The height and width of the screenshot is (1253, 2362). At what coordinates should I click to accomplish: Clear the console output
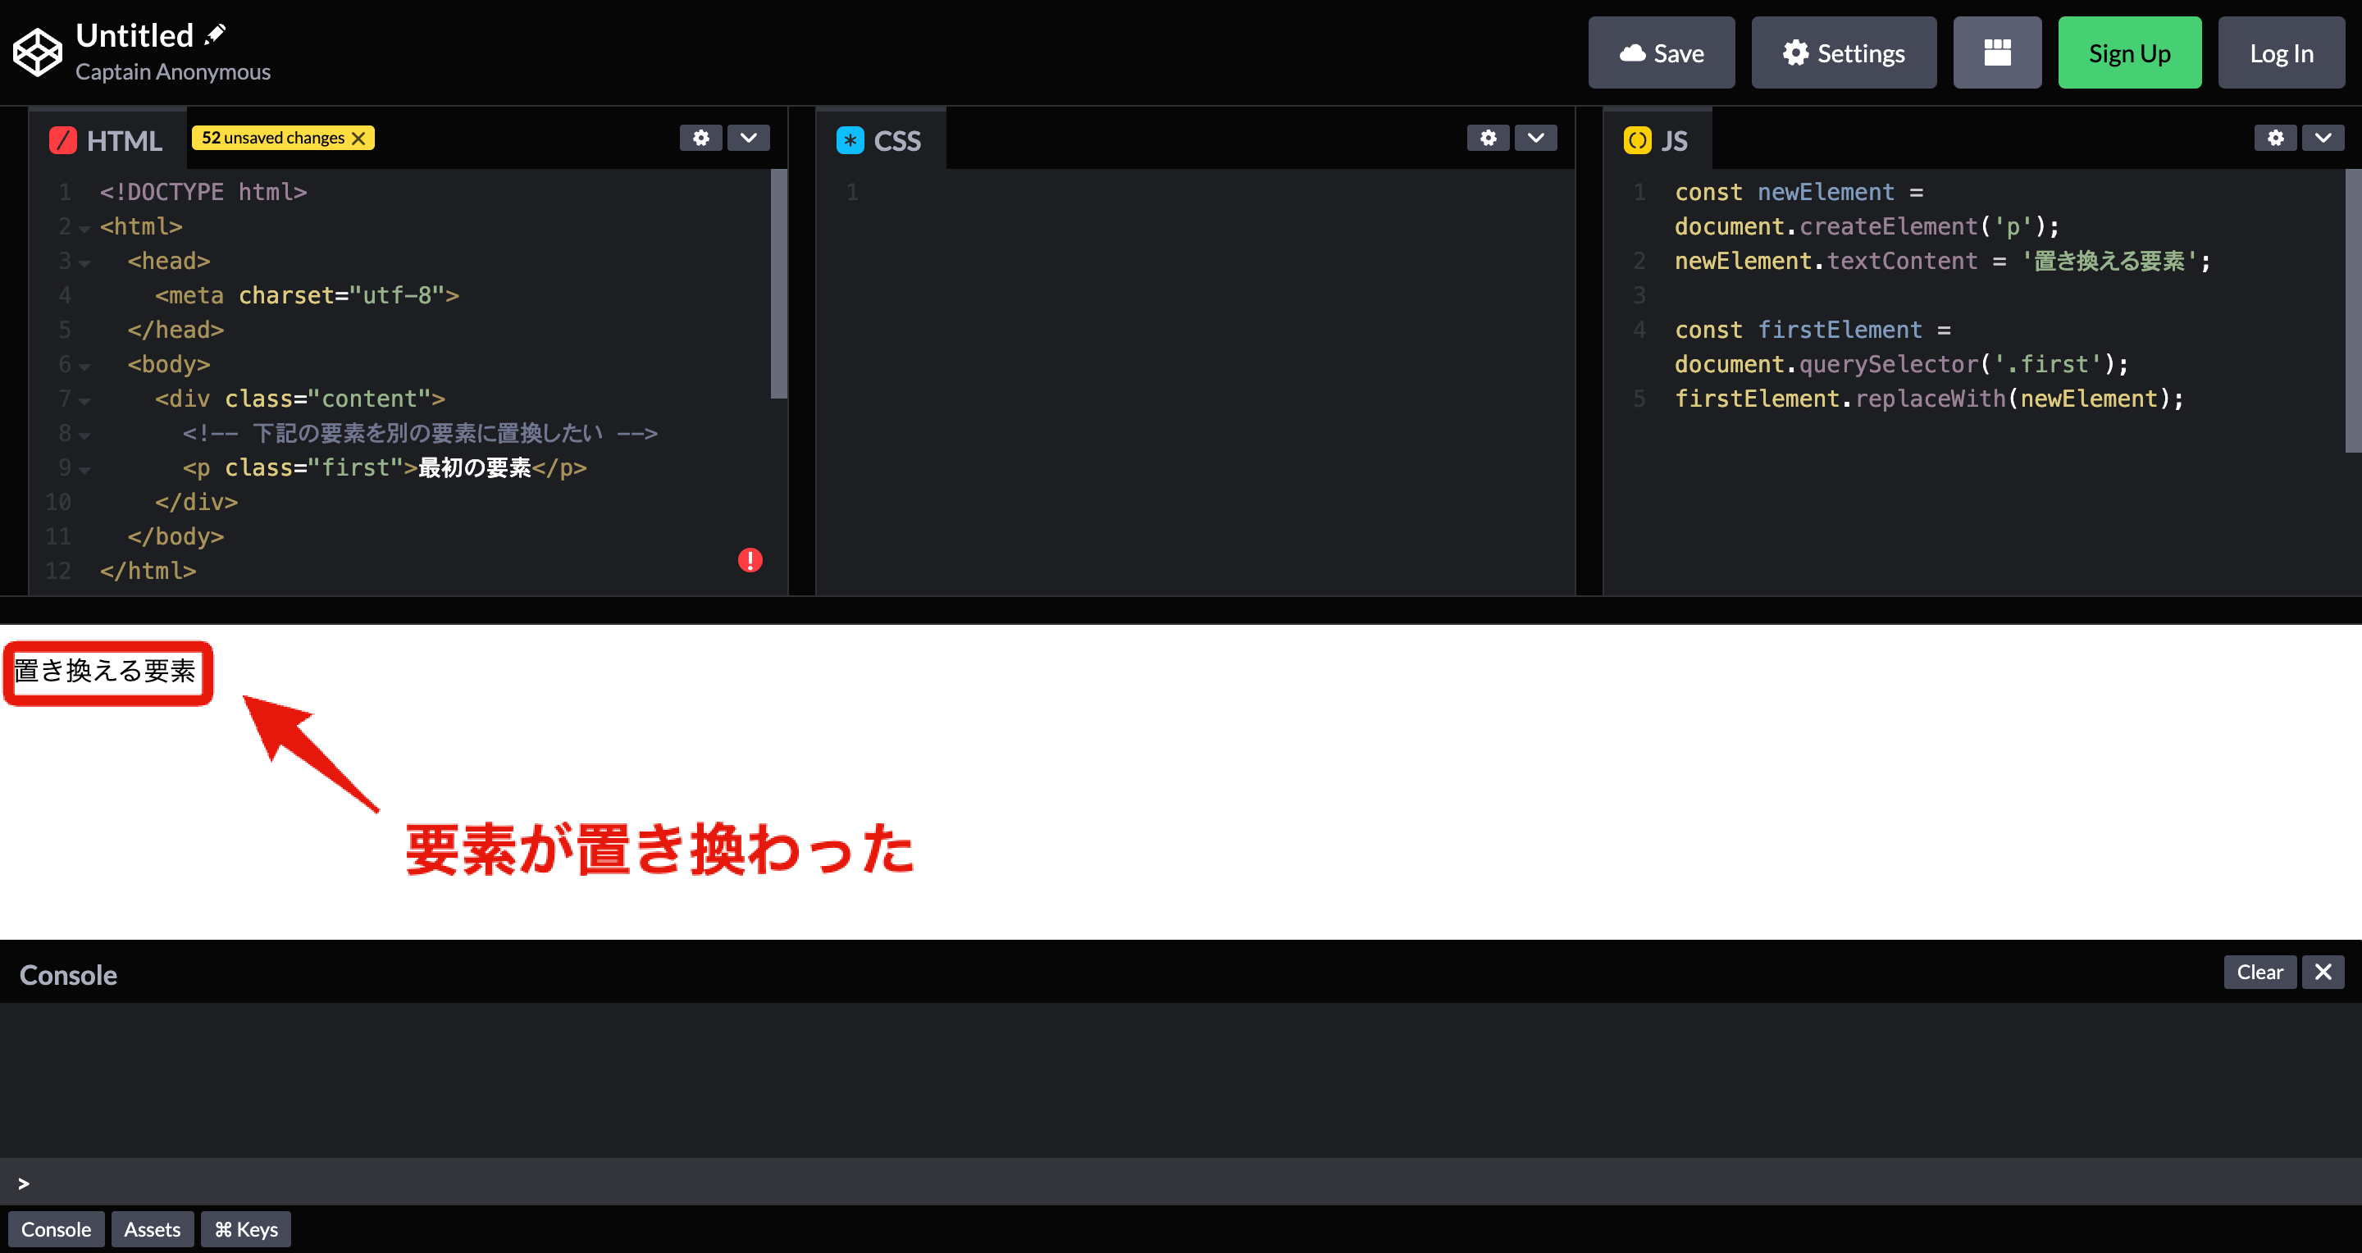(2259, 972)
